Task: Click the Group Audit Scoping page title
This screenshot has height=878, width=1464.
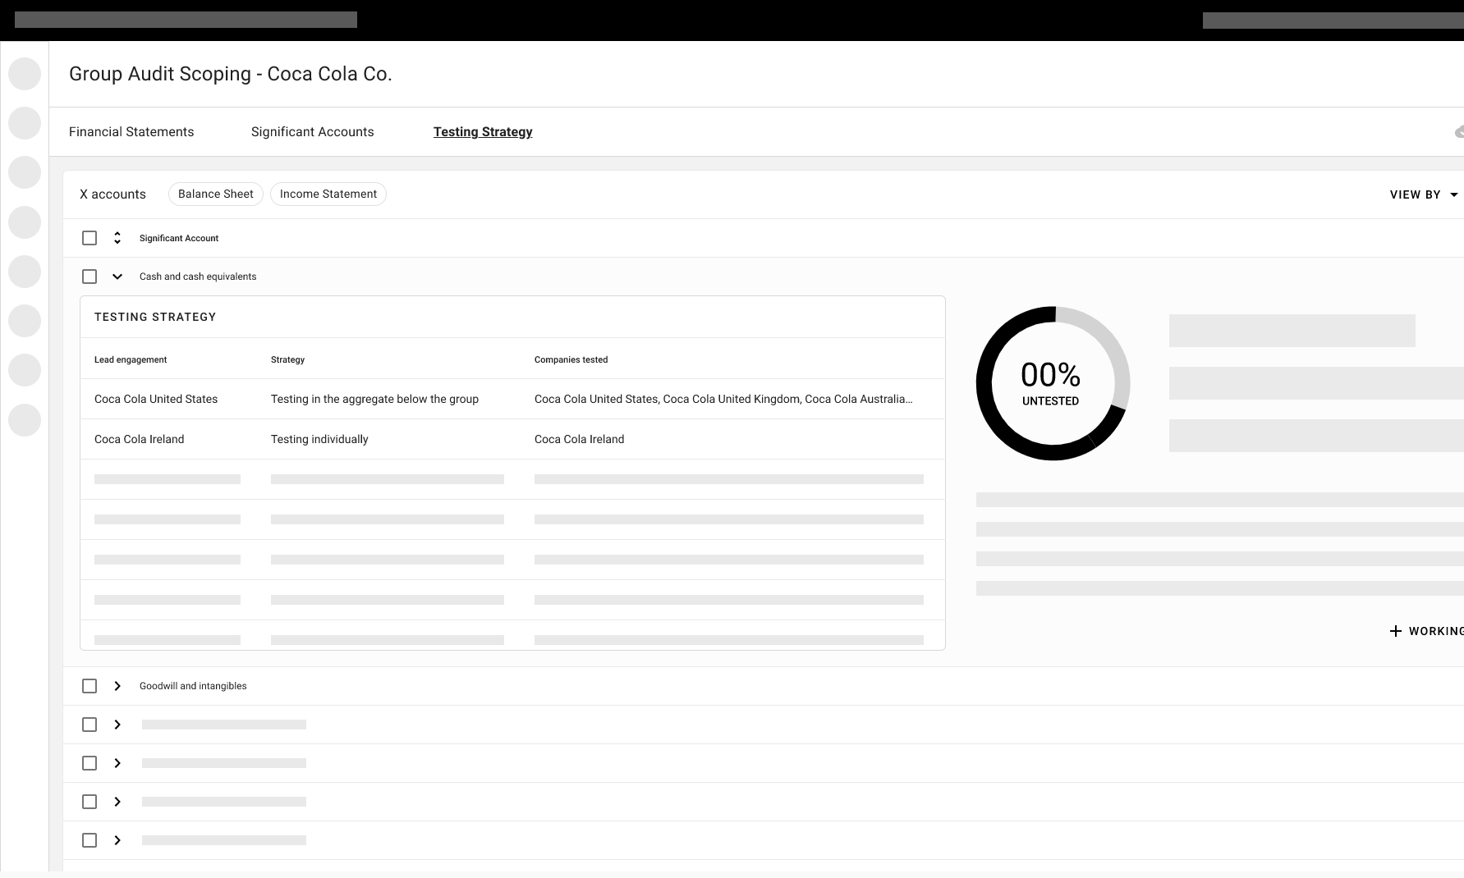Action: tap(231, 74)
